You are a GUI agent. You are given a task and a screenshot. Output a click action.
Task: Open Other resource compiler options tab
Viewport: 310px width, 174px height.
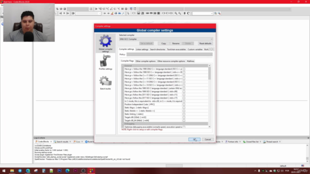point(171,61)
